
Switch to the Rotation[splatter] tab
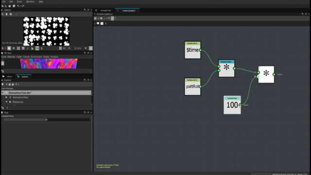click(x=127, y=11)
